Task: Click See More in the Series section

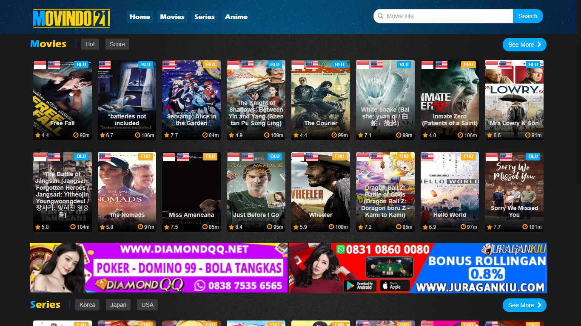Action: point(524,305)
